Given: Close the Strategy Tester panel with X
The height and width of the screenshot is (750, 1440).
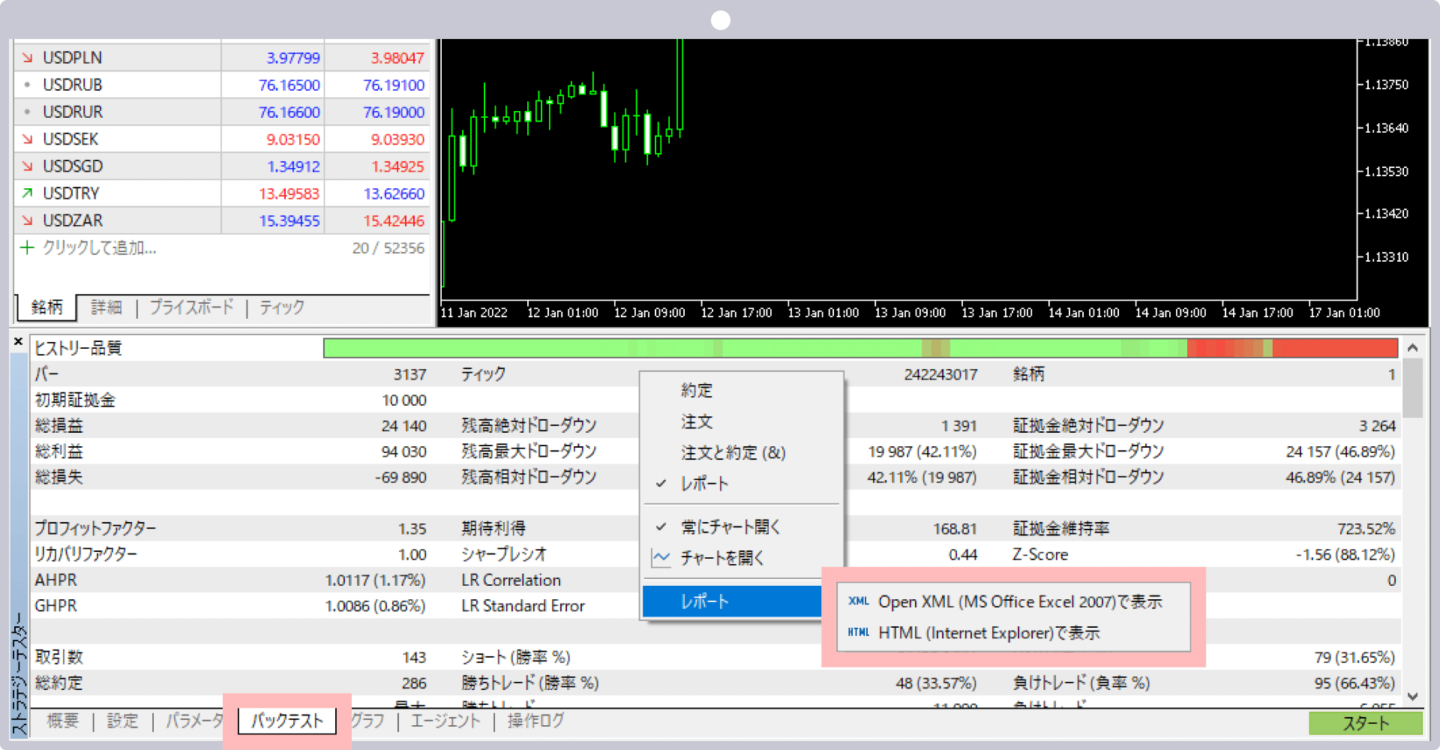Looking at the screenshot, I should pos(19,342).
